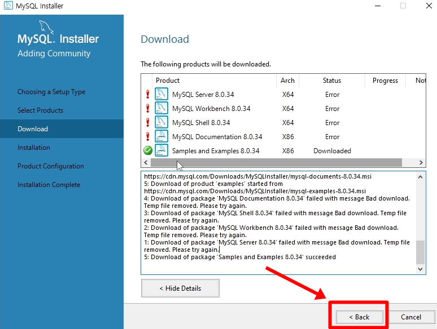Screen dimensions: 437x329
Task: Sort by the Progress column header
Action: [385, 81]
